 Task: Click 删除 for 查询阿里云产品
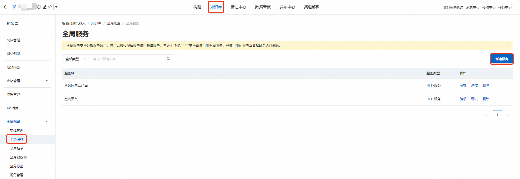click(x=486, y=85)
